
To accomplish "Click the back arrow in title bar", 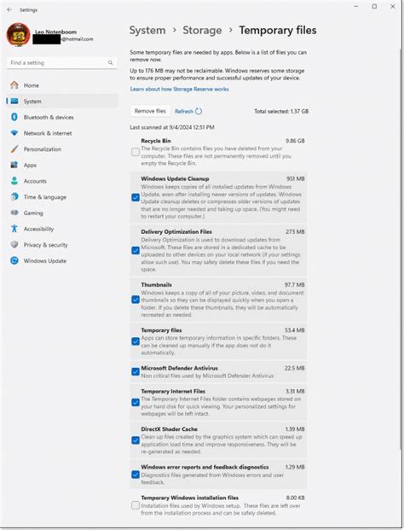I will click(9, 9).
